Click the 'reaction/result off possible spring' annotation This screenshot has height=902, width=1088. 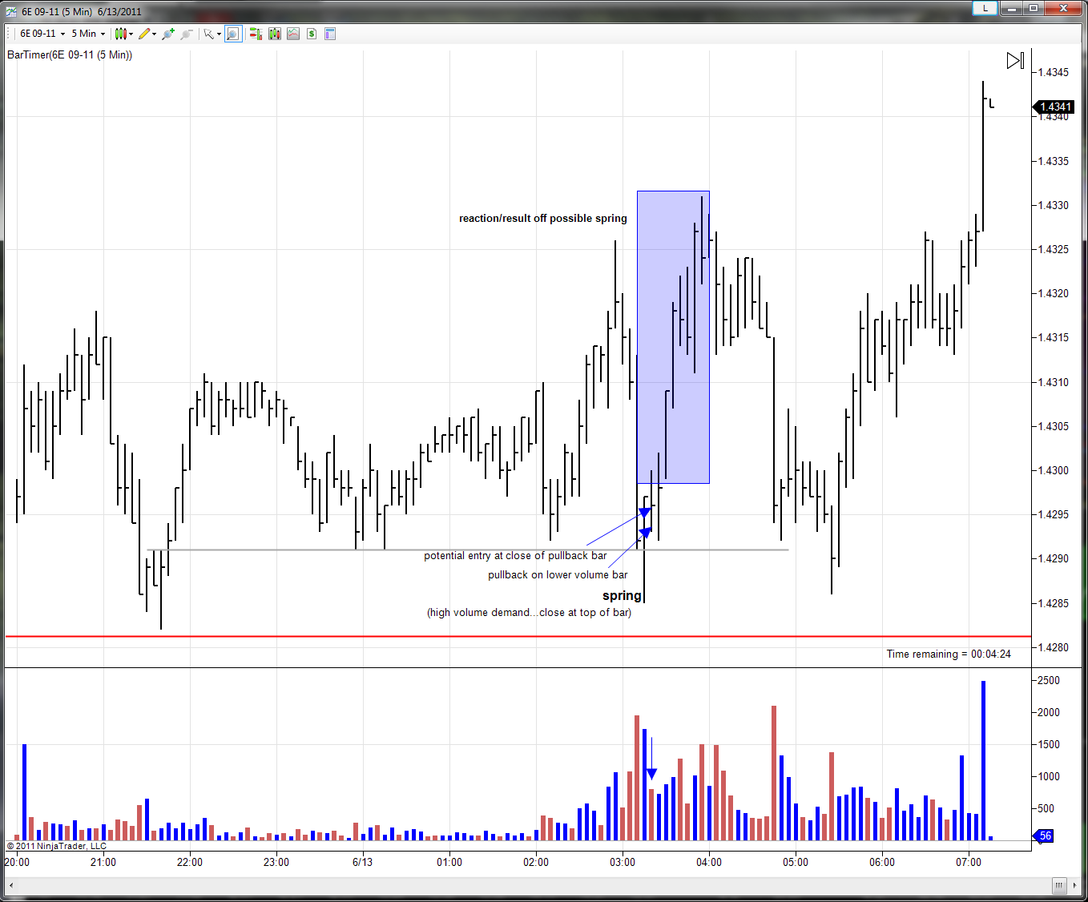pos(543,218)
